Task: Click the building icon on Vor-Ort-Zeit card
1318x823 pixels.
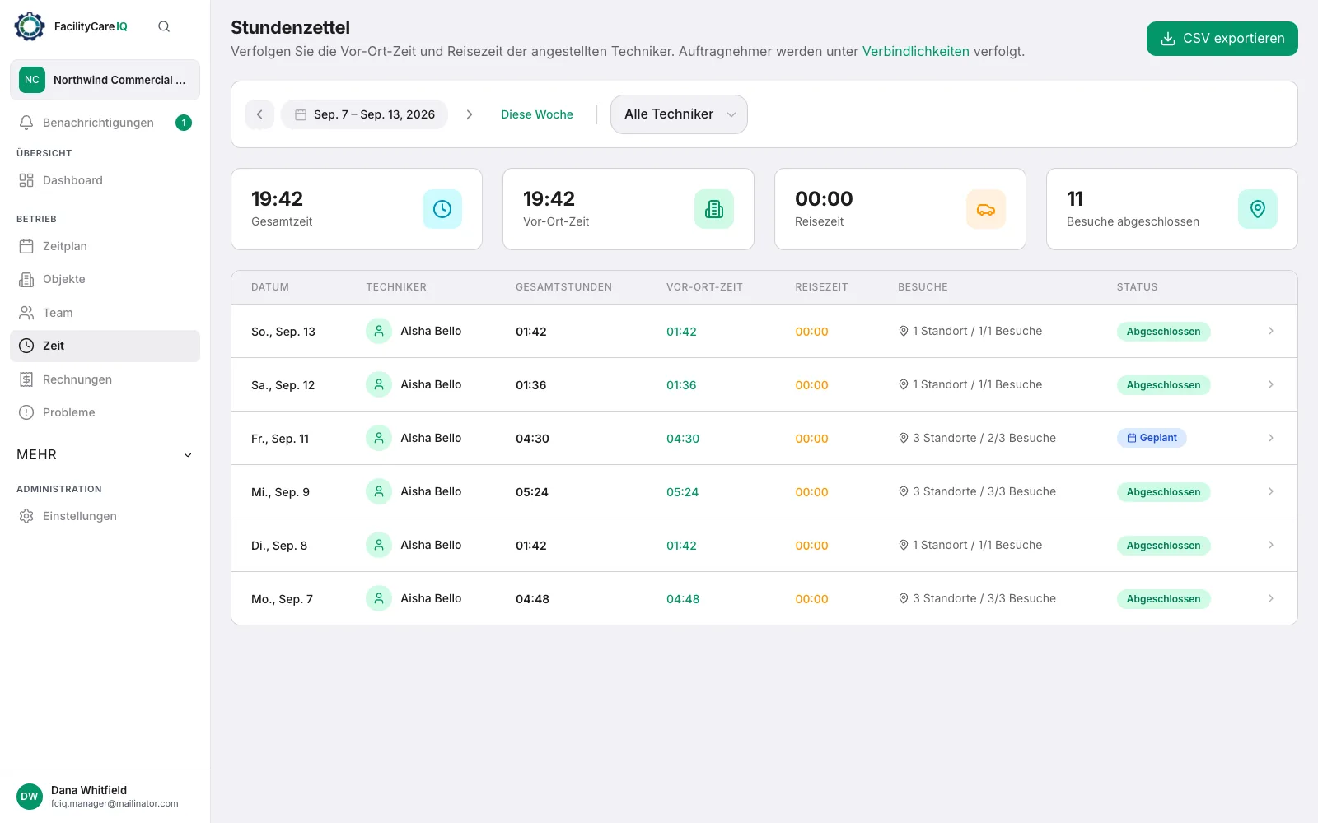Action: coord(714,209)
